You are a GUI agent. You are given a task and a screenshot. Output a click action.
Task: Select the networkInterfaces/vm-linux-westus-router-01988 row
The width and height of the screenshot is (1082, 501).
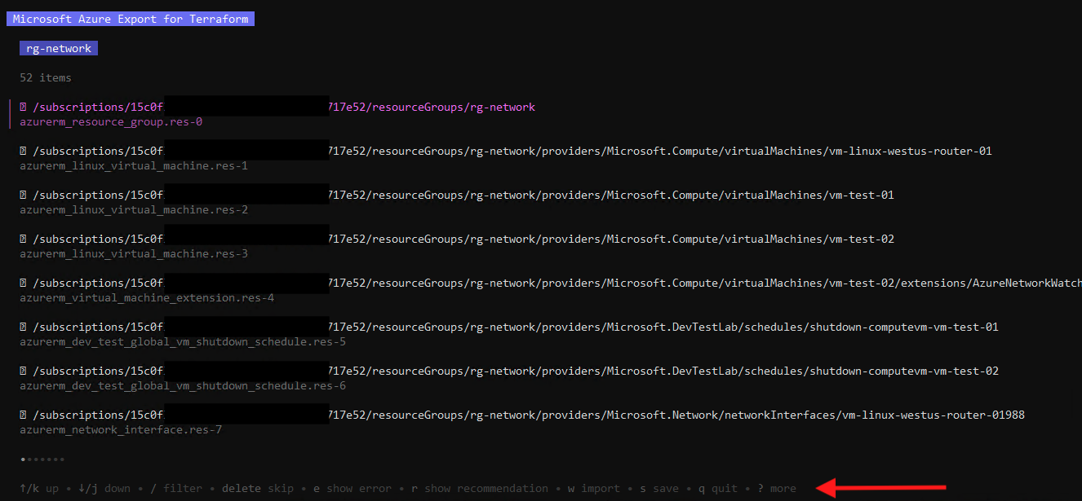[x=522, y=415]
